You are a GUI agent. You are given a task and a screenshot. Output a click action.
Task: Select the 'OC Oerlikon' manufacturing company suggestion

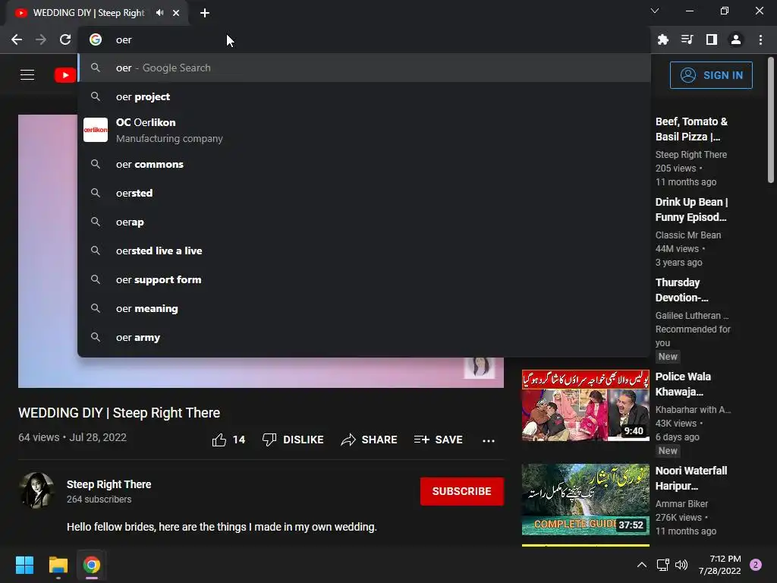pyautogui.click(x=364, y=130)
